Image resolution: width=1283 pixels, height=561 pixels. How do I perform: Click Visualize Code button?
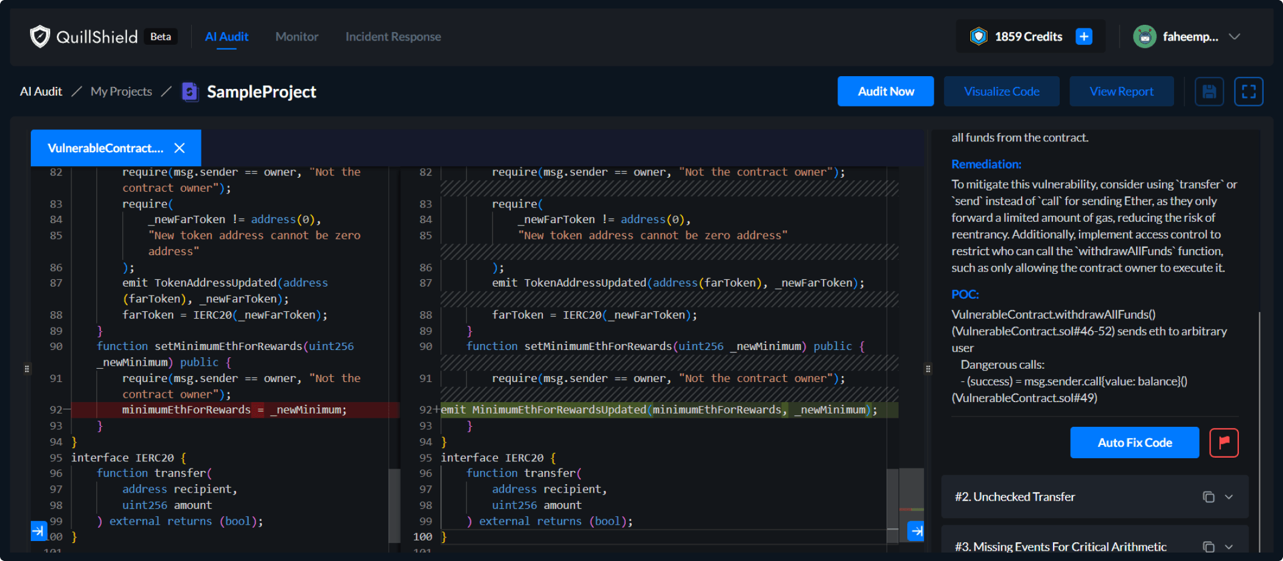click(x=1002, y=91)
